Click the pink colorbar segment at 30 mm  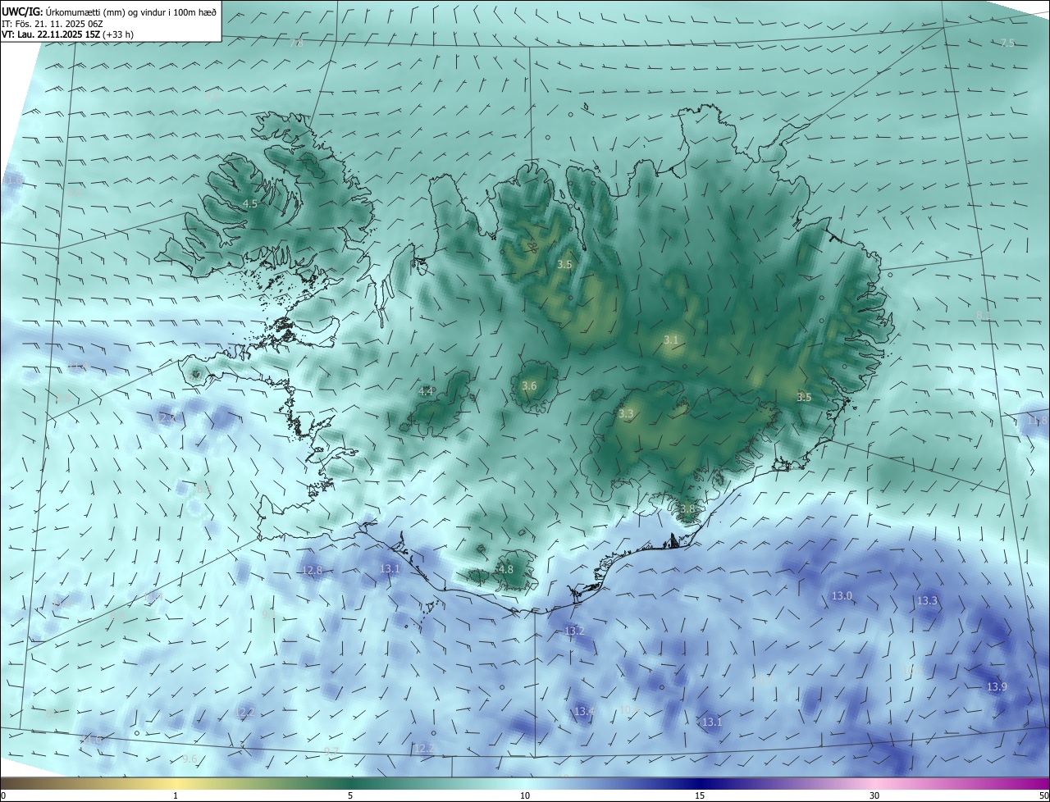click(874, 782)
